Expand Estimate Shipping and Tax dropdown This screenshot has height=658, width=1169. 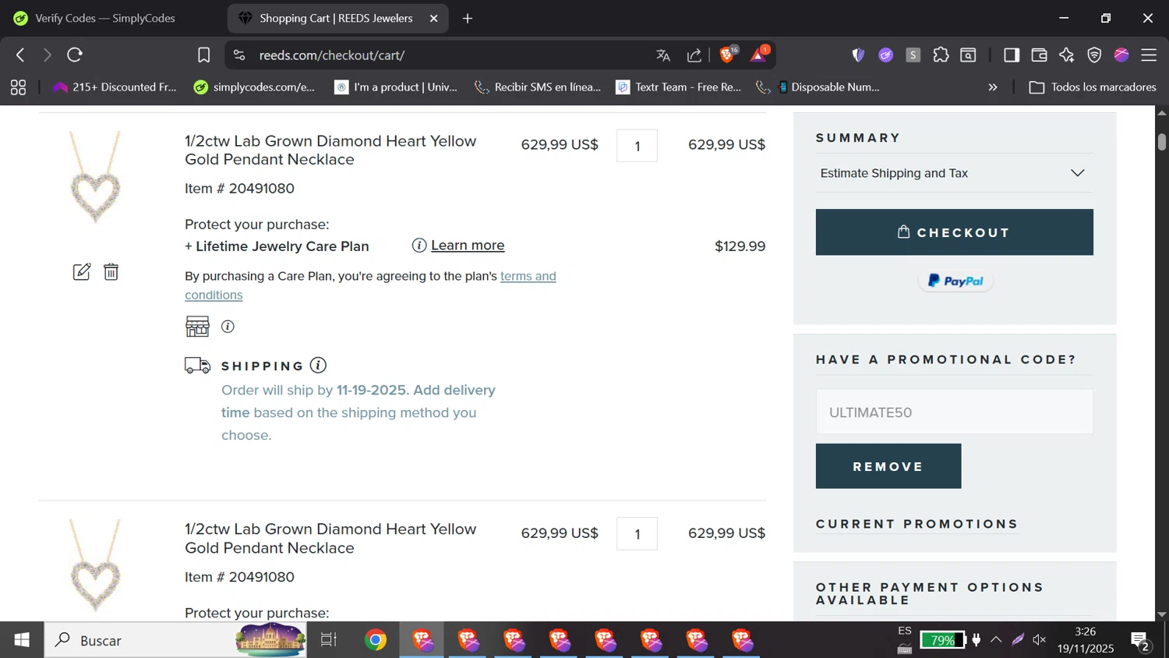click(954, 173)
